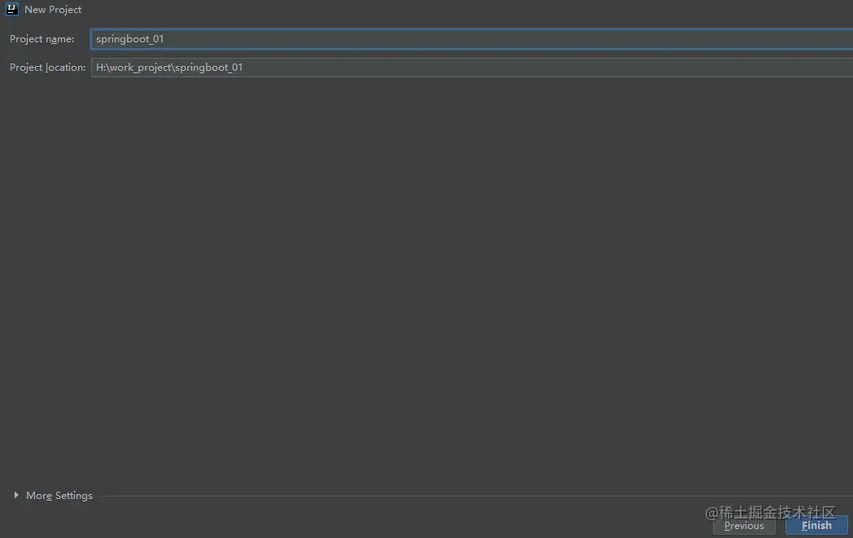Click into the Project location field
The width and height of the screenshot is (853, 538).
point(471,68)
